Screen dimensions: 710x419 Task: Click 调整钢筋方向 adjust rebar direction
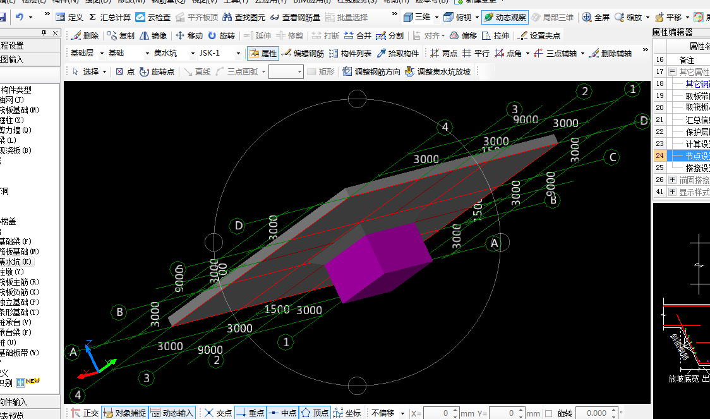[372, 71]
